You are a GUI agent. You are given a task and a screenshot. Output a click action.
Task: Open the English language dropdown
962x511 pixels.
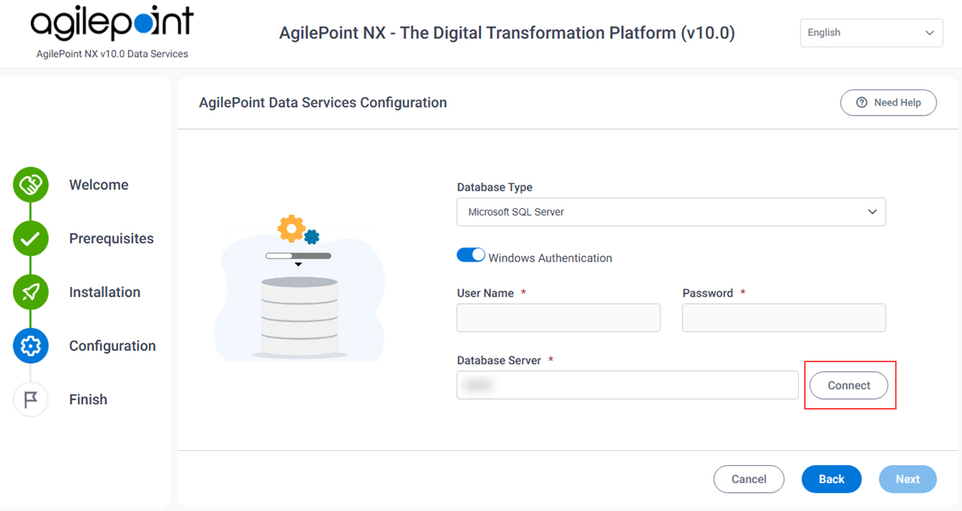tap(871, 33)
